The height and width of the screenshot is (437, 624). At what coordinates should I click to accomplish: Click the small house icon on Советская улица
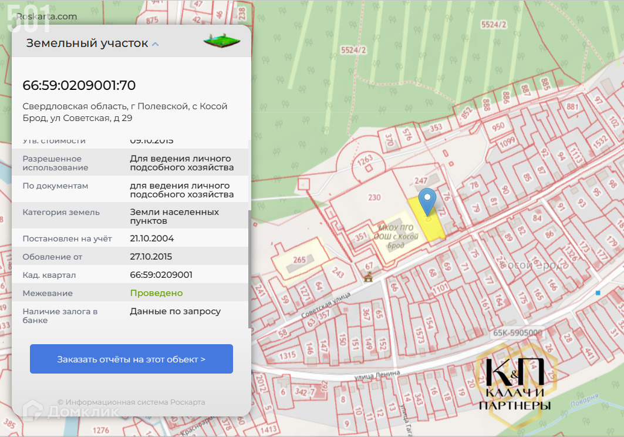click(368, 277)
